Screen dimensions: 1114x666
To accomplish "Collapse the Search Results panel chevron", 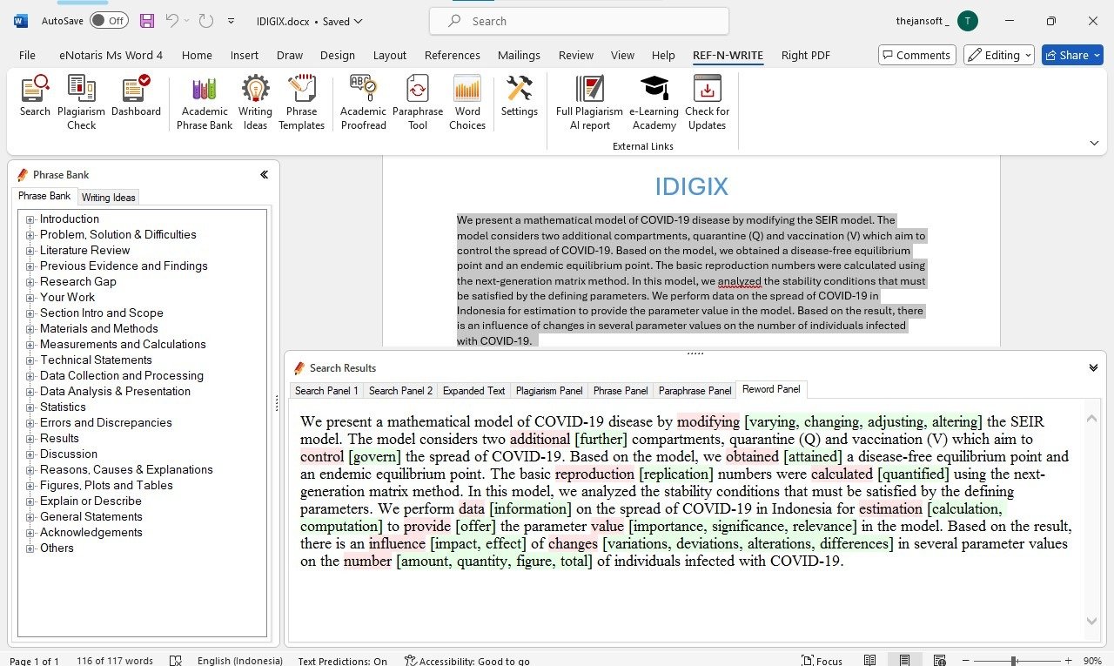I will pyautogui.click(x=1093, y=368).
